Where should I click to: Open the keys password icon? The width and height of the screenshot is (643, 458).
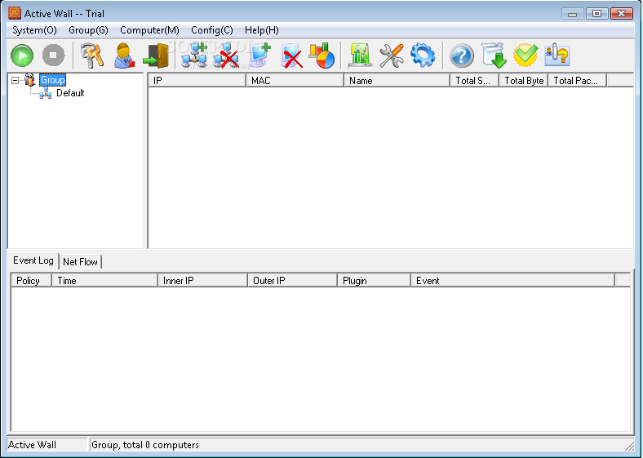click(x=92, y=56)
